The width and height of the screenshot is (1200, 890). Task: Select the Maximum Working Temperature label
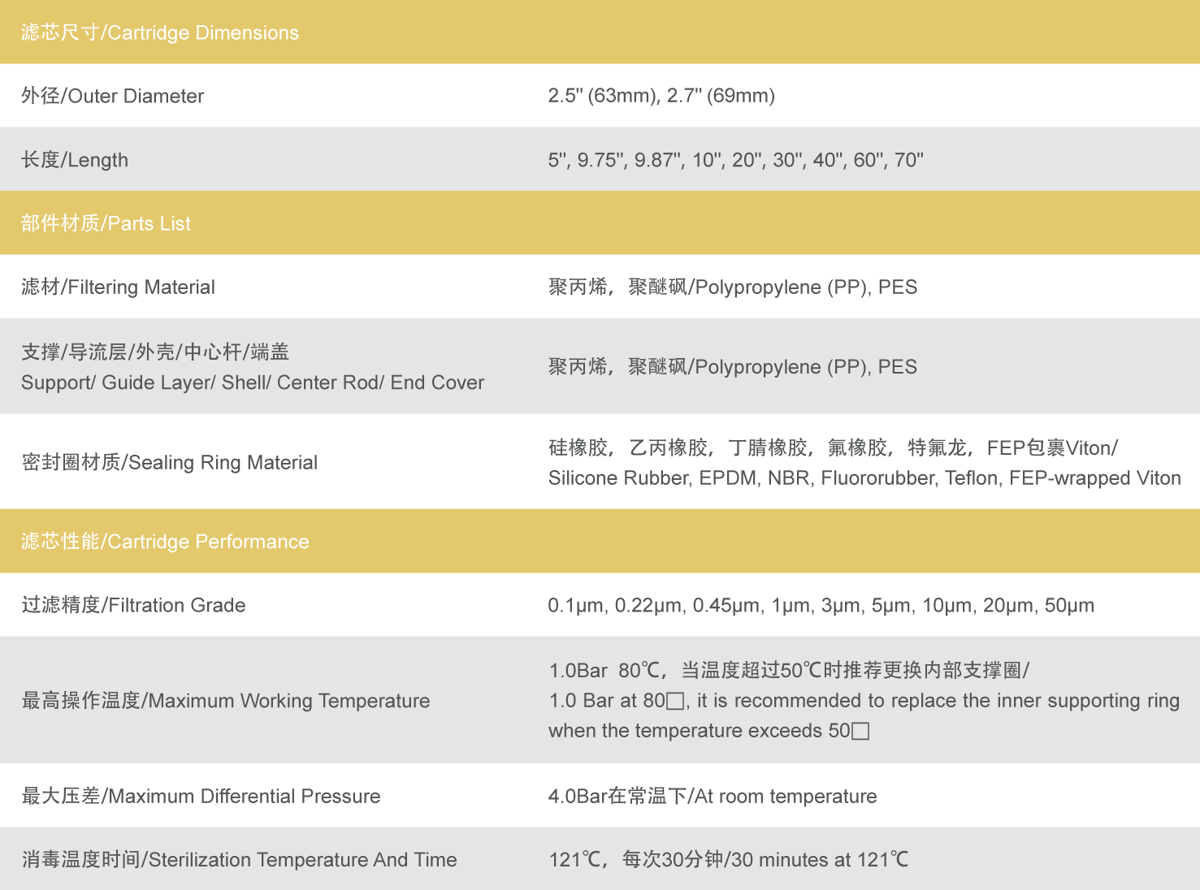226,701
